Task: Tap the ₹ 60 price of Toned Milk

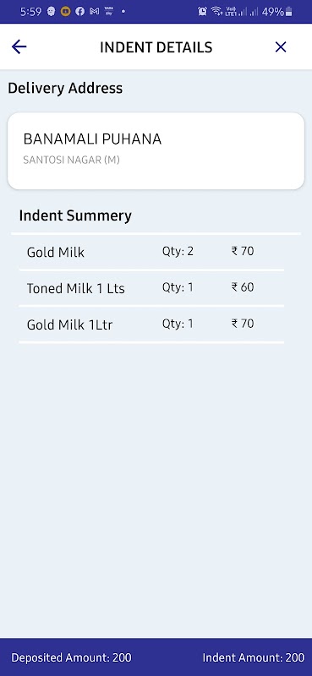Action: pyautogui.click(x=243, y=287)
